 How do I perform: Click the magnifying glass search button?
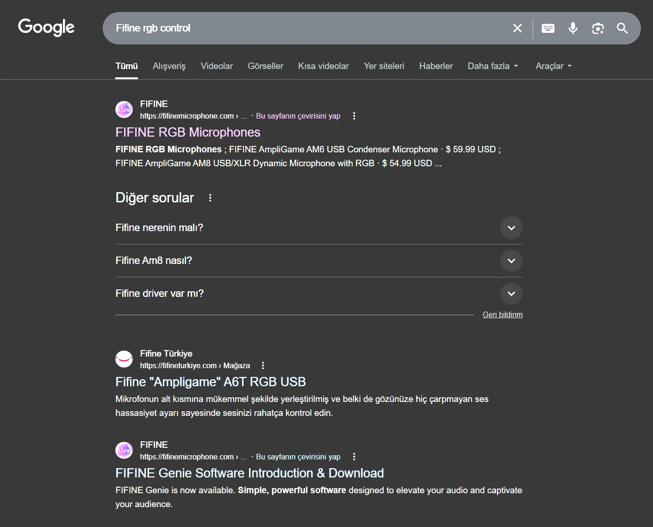point(622,28)
